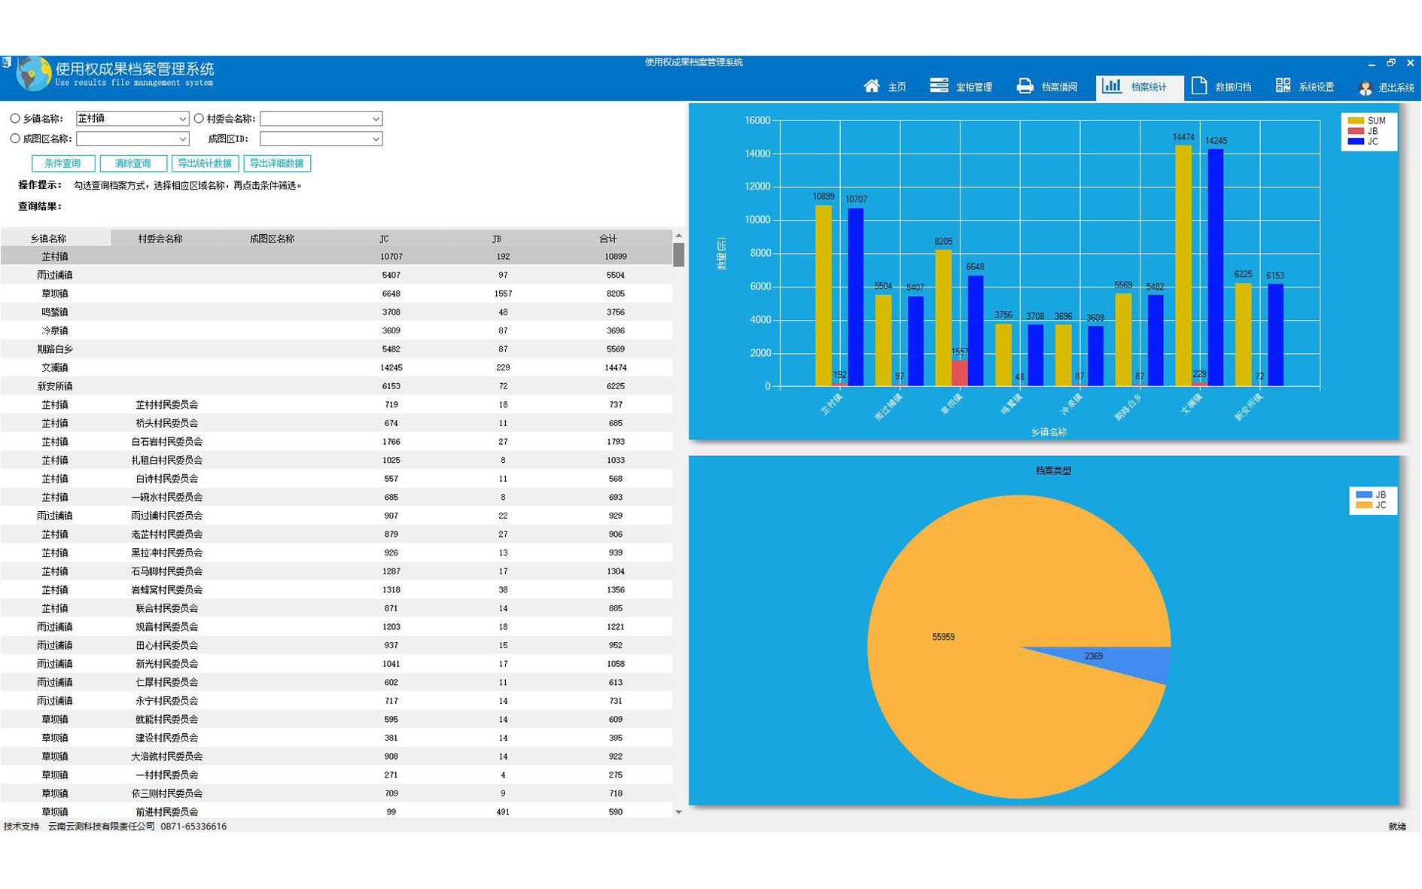Sort by the JB column header
The height and width of the screenshot is (889, 1422).
coord(502,239)
